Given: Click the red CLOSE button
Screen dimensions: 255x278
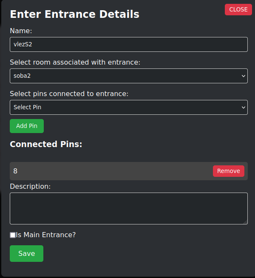Looking at the screenshot, I should (238, 9).
